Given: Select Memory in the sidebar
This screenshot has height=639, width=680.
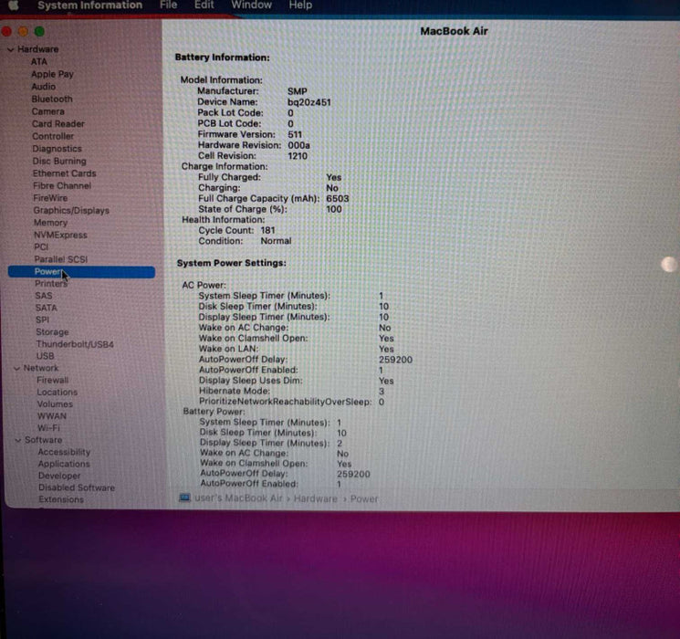Looking at the screenshot, I should click(51, 223).
